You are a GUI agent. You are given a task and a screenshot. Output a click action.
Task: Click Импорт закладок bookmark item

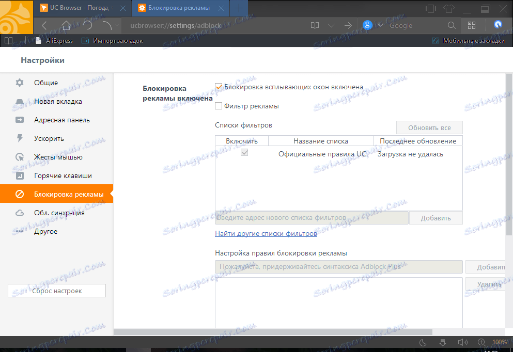pos(112,41)
